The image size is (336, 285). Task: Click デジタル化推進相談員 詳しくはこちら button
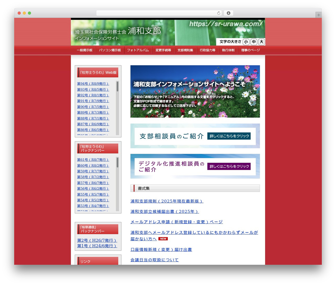coord(229,166)
